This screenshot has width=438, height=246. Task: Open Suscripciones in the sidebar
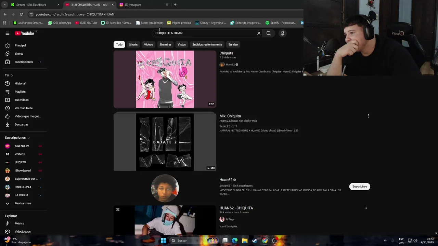coord(23,62)
